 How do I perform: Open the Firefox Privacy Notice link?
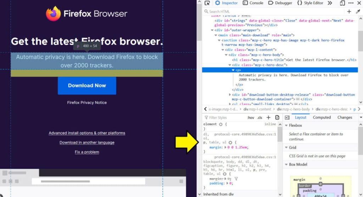pos(87,103)
